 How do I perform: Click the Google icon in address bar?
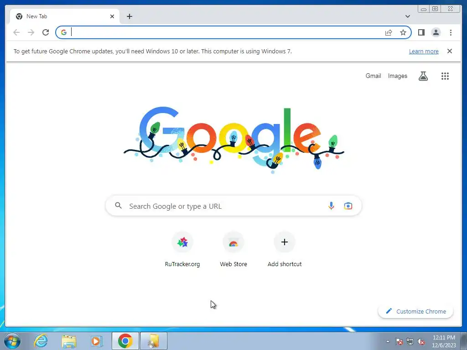point(64,32)
